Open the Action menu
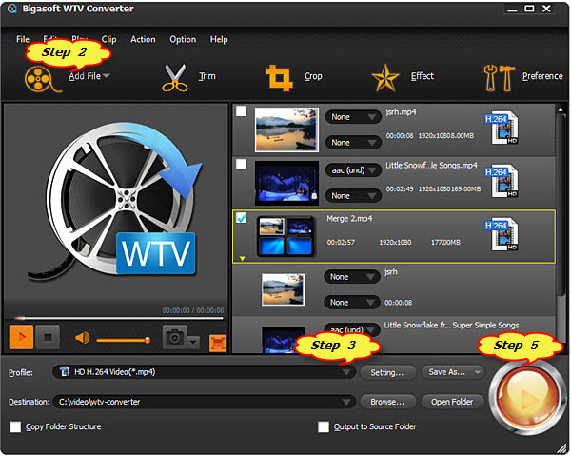Screen dimensions: 571x456 tap(143, 39)
